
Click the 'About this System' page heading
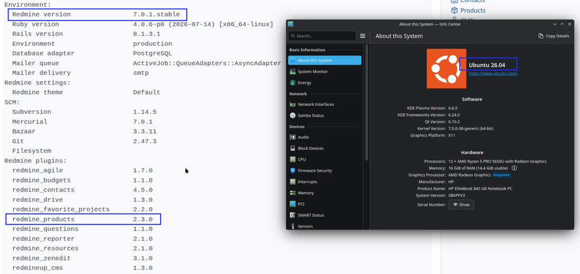point(399,36)
